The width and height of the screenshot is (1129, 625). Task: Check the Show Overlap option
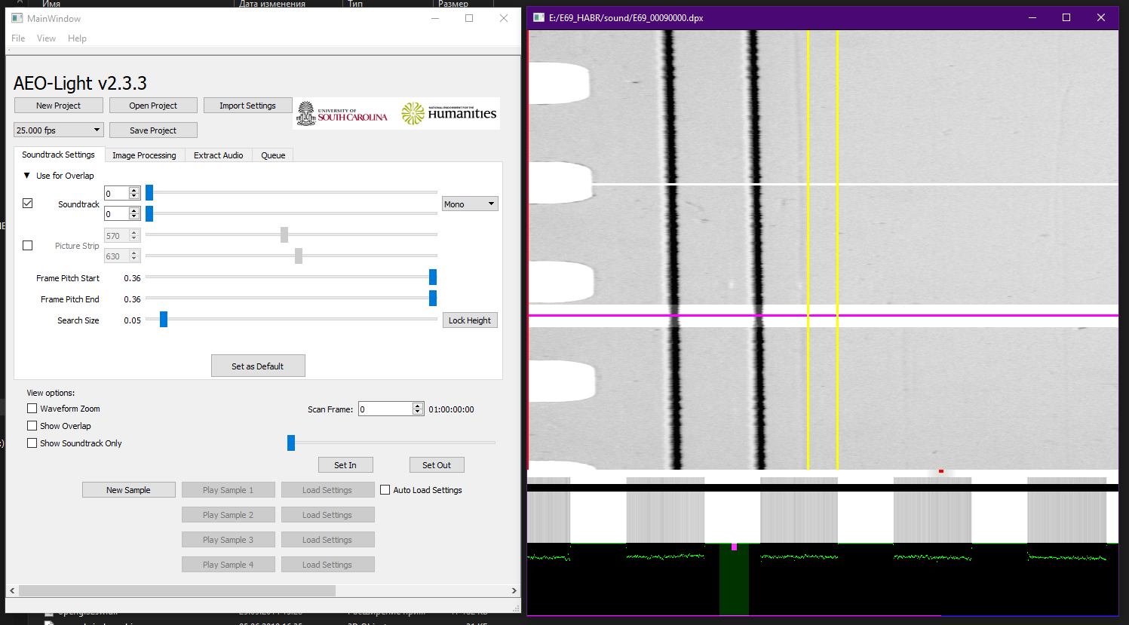pos(32,426)
